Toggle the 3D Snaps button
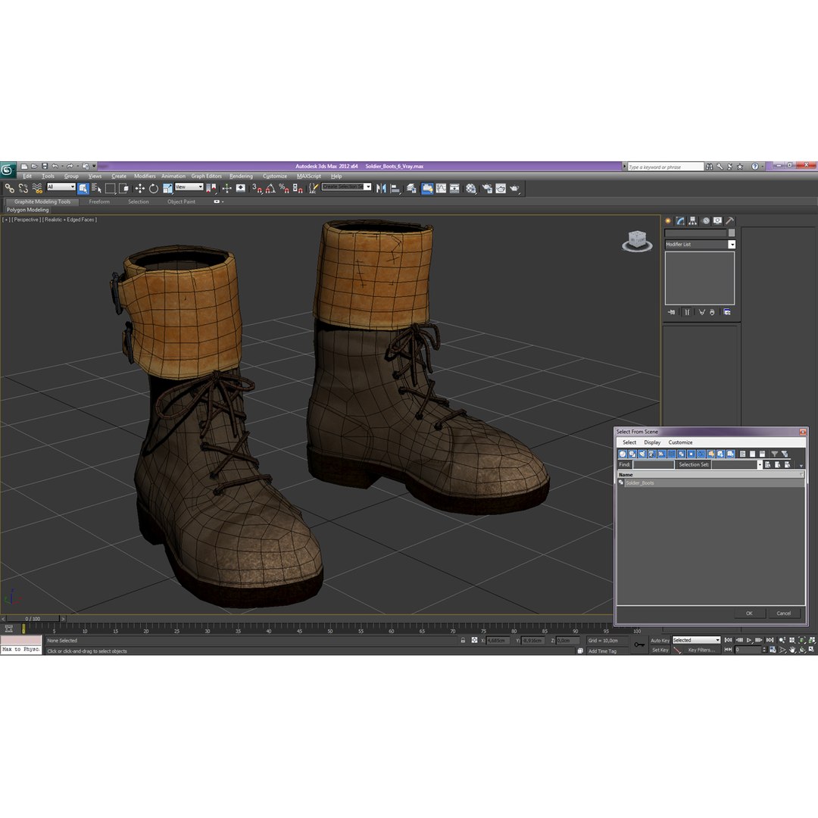This screenshot has height=818, width=818. (257, 189)
